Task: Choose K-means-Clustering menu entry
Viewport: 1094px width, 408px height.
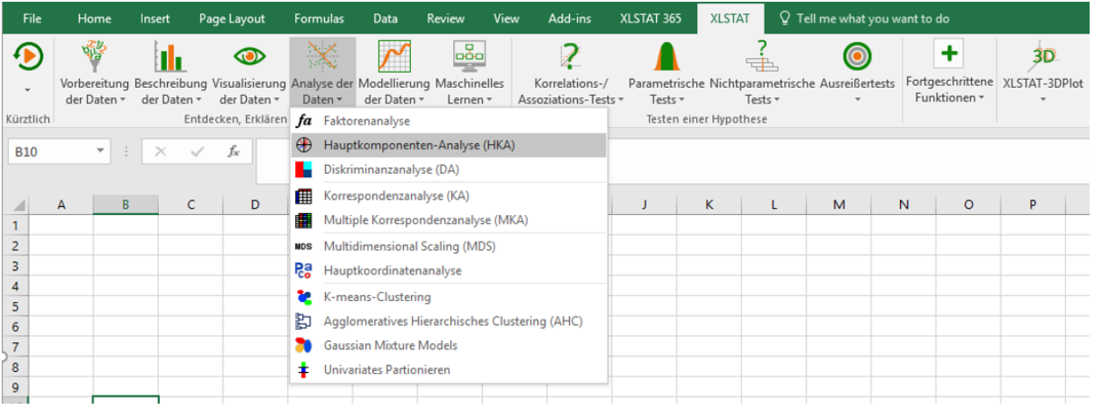Action: [x=377, y=297]
